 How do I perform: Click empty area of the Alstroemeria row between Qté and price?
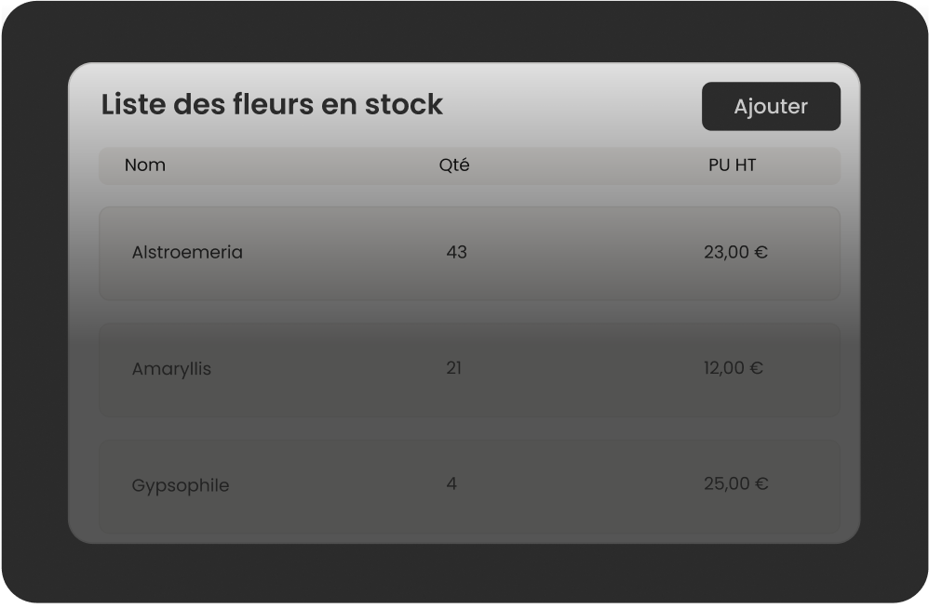click(x=584, y=253)
